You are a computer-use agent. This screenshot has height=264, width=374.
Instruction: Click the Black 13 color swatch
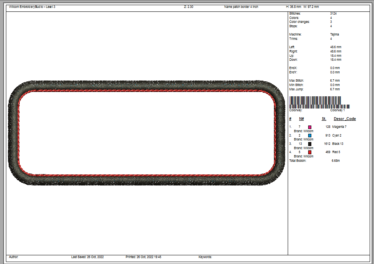tap(310, 144)
